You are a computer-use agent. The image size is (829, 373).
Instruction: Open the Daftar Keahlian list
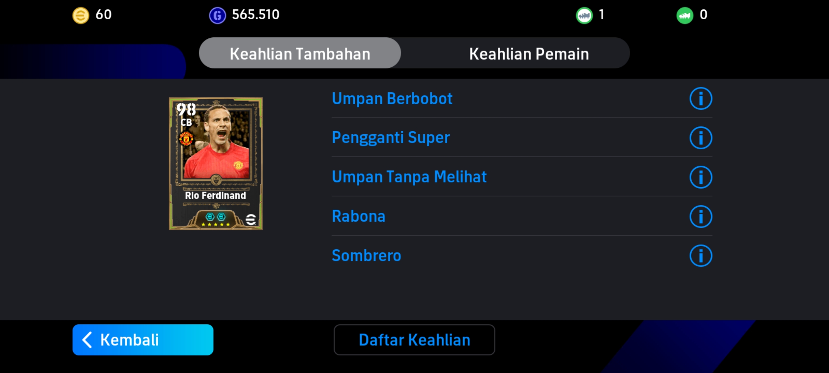(x=414, y=340)
